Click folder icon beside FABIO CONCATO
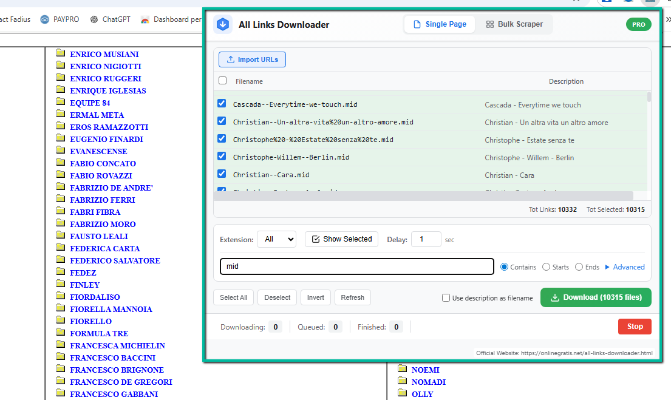 click(x=60, y=162)
